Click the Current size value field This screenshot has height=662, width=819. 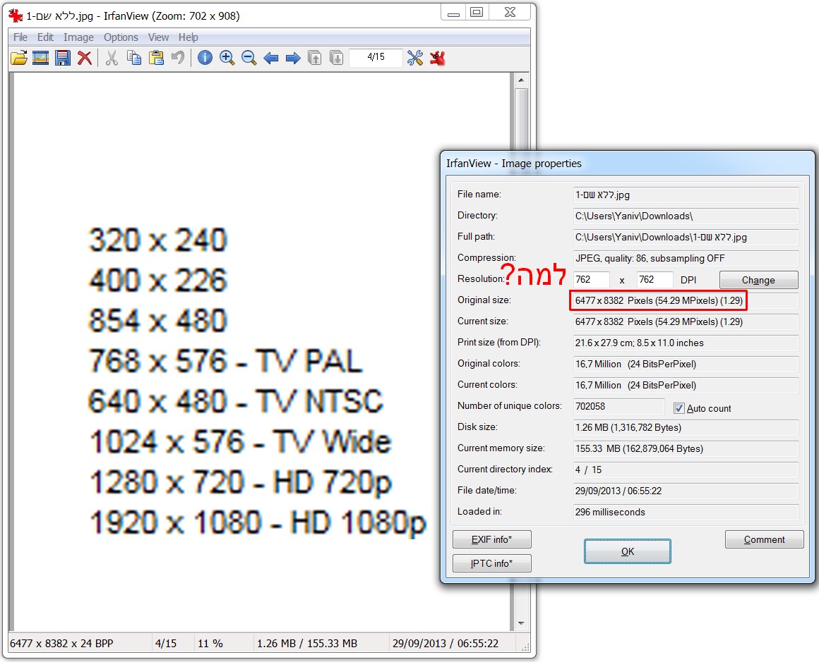pyautogui.click(x=686, y=322)
